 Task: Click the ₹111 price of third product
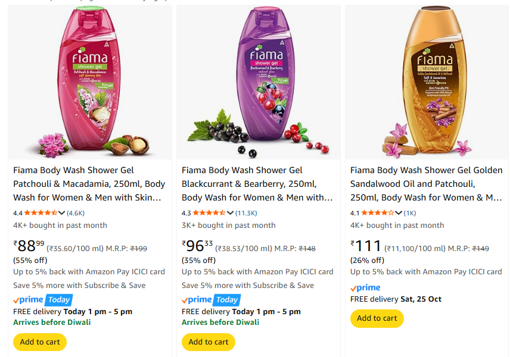366,246
